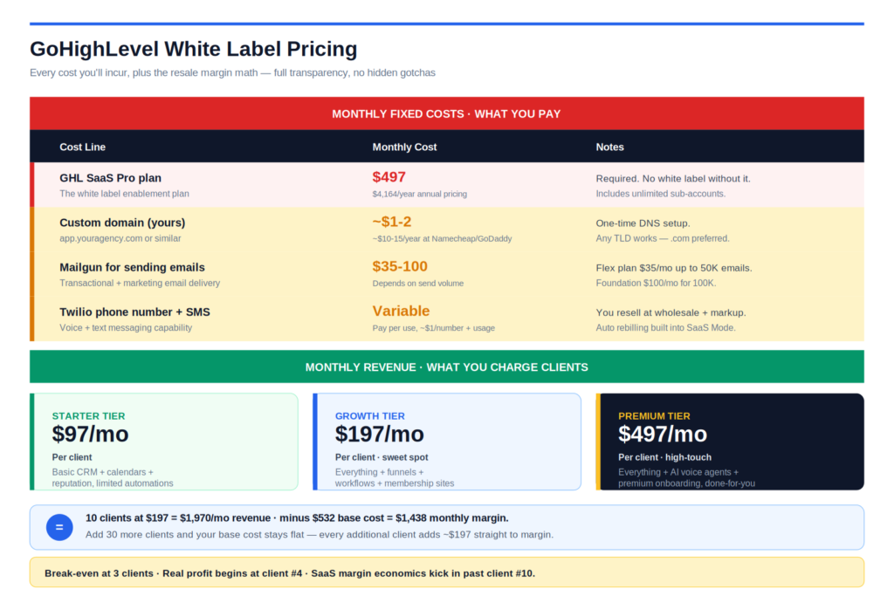Screen dimensions: 894x596
Task: Click 'app.youragency.com or similar' text
Action: click(120, 238)
